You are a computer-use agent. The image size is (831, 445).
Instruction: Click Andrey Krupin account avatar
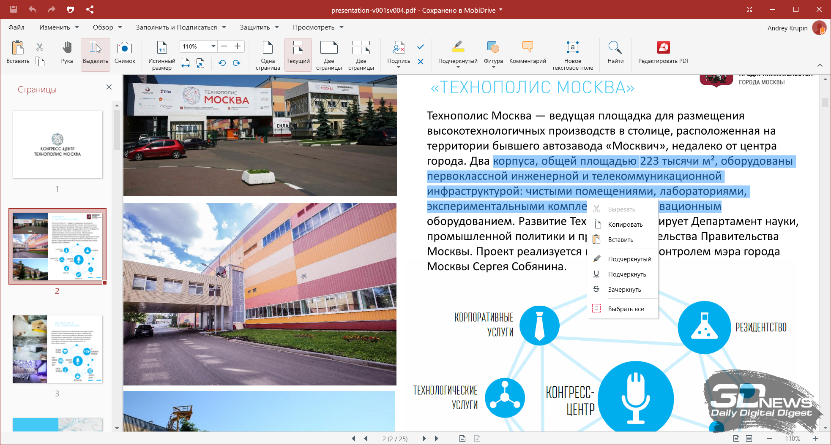click(819, 28)
